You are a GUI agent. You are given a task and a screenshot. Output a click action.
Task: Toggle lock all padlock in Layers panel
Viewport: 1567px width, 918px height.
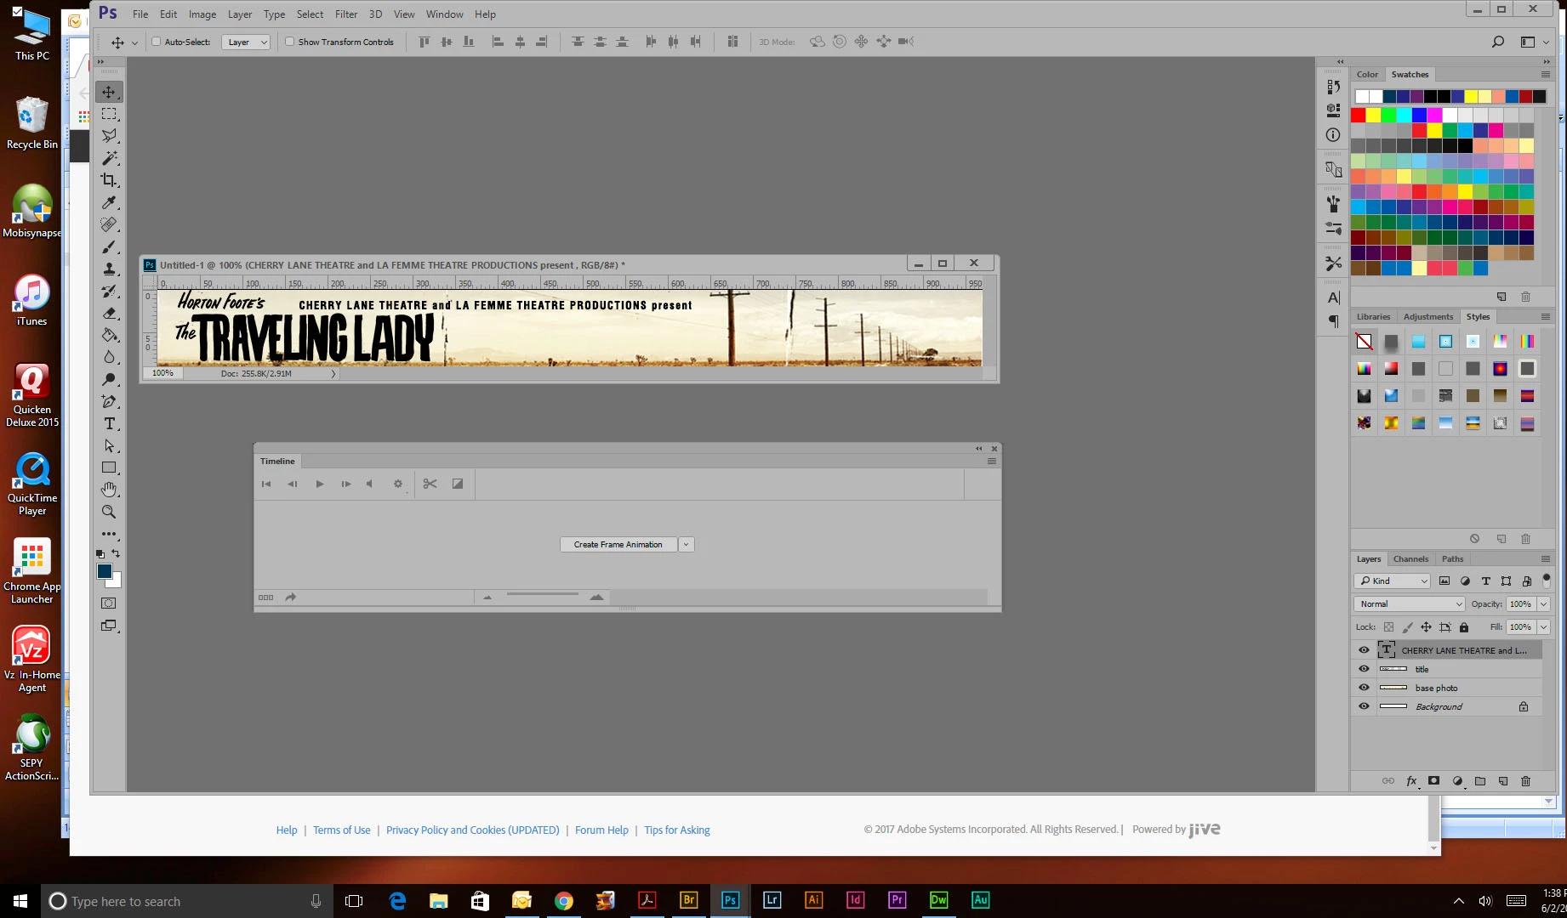click(x=1464, y=627)
